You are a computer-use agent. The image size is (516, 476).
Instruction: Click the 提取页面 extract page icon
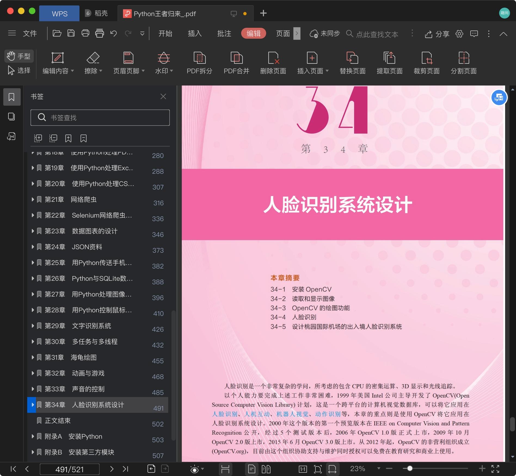pyautogui.click(x=389, y=58)
